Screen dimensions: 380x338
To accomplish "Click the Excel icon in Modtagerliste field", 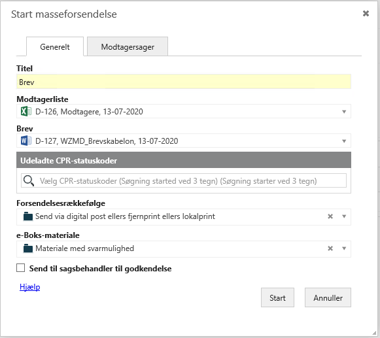I will [x=26, y=111].
